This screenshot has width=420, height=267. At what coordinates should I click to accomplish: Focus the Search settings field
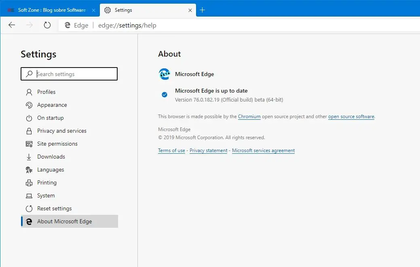pos(69,74)
